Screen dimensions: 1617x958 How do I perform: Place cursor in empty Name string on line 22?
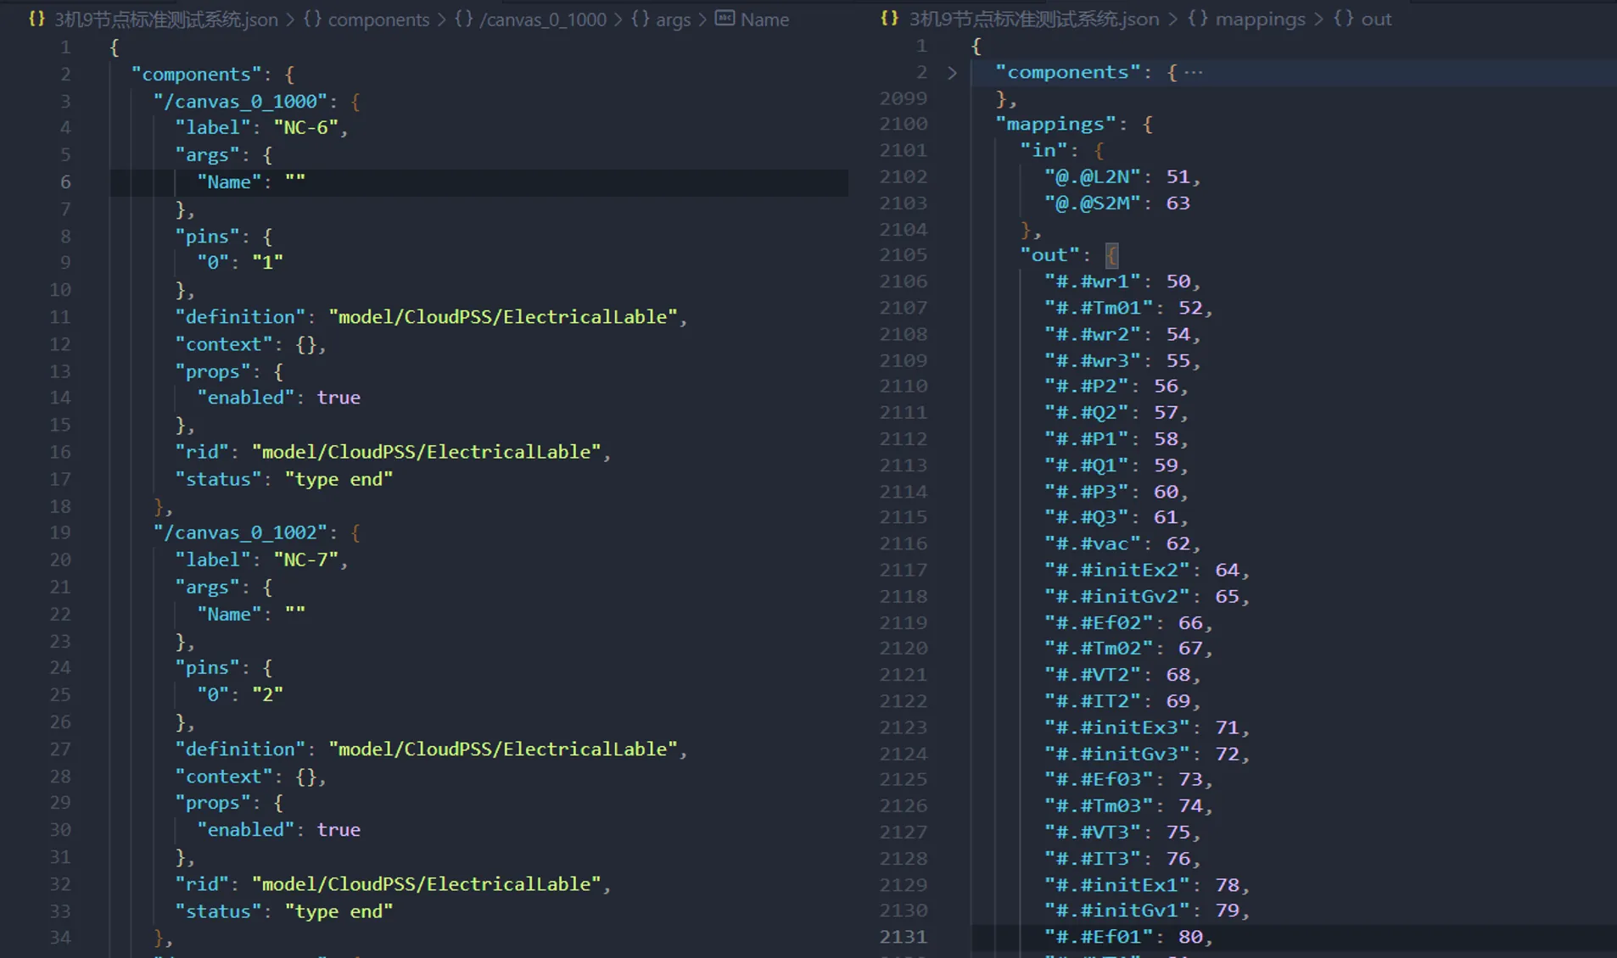[x=295, y=615]
